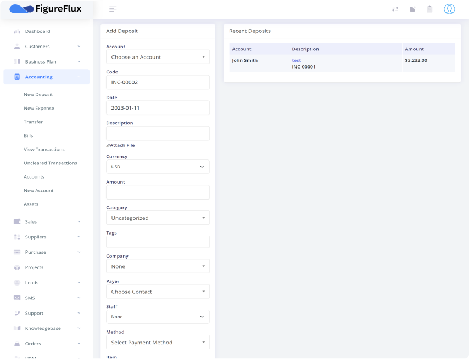
Task: Click the Attach File link
Action: [121, 145]
